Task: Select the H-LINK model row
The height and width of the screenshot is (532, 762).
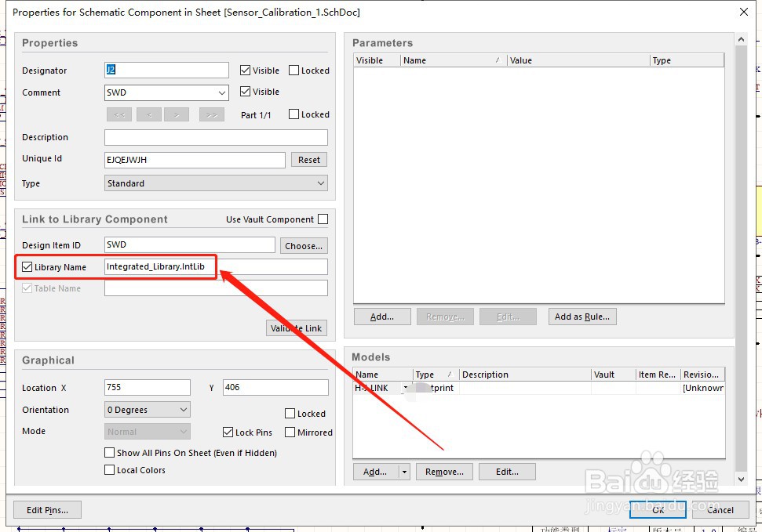Action: (x=539, y=388)
